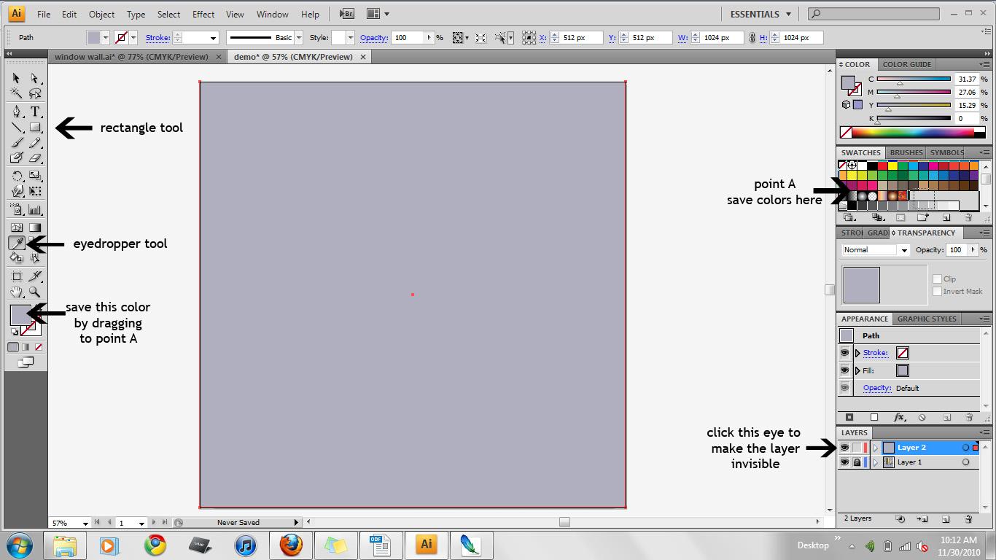996x560 pixels.
Task: Click the Opacity link in control bar
Action: click(373, 38)
